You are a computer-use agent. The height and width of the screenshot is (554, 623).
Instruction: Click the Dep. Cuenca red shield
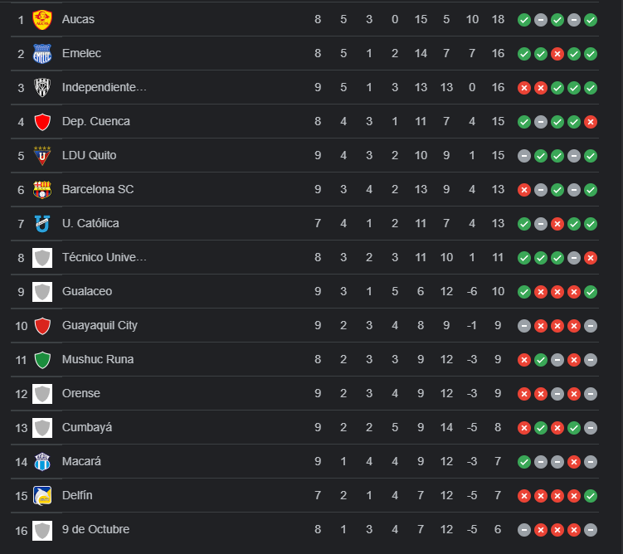42,121
